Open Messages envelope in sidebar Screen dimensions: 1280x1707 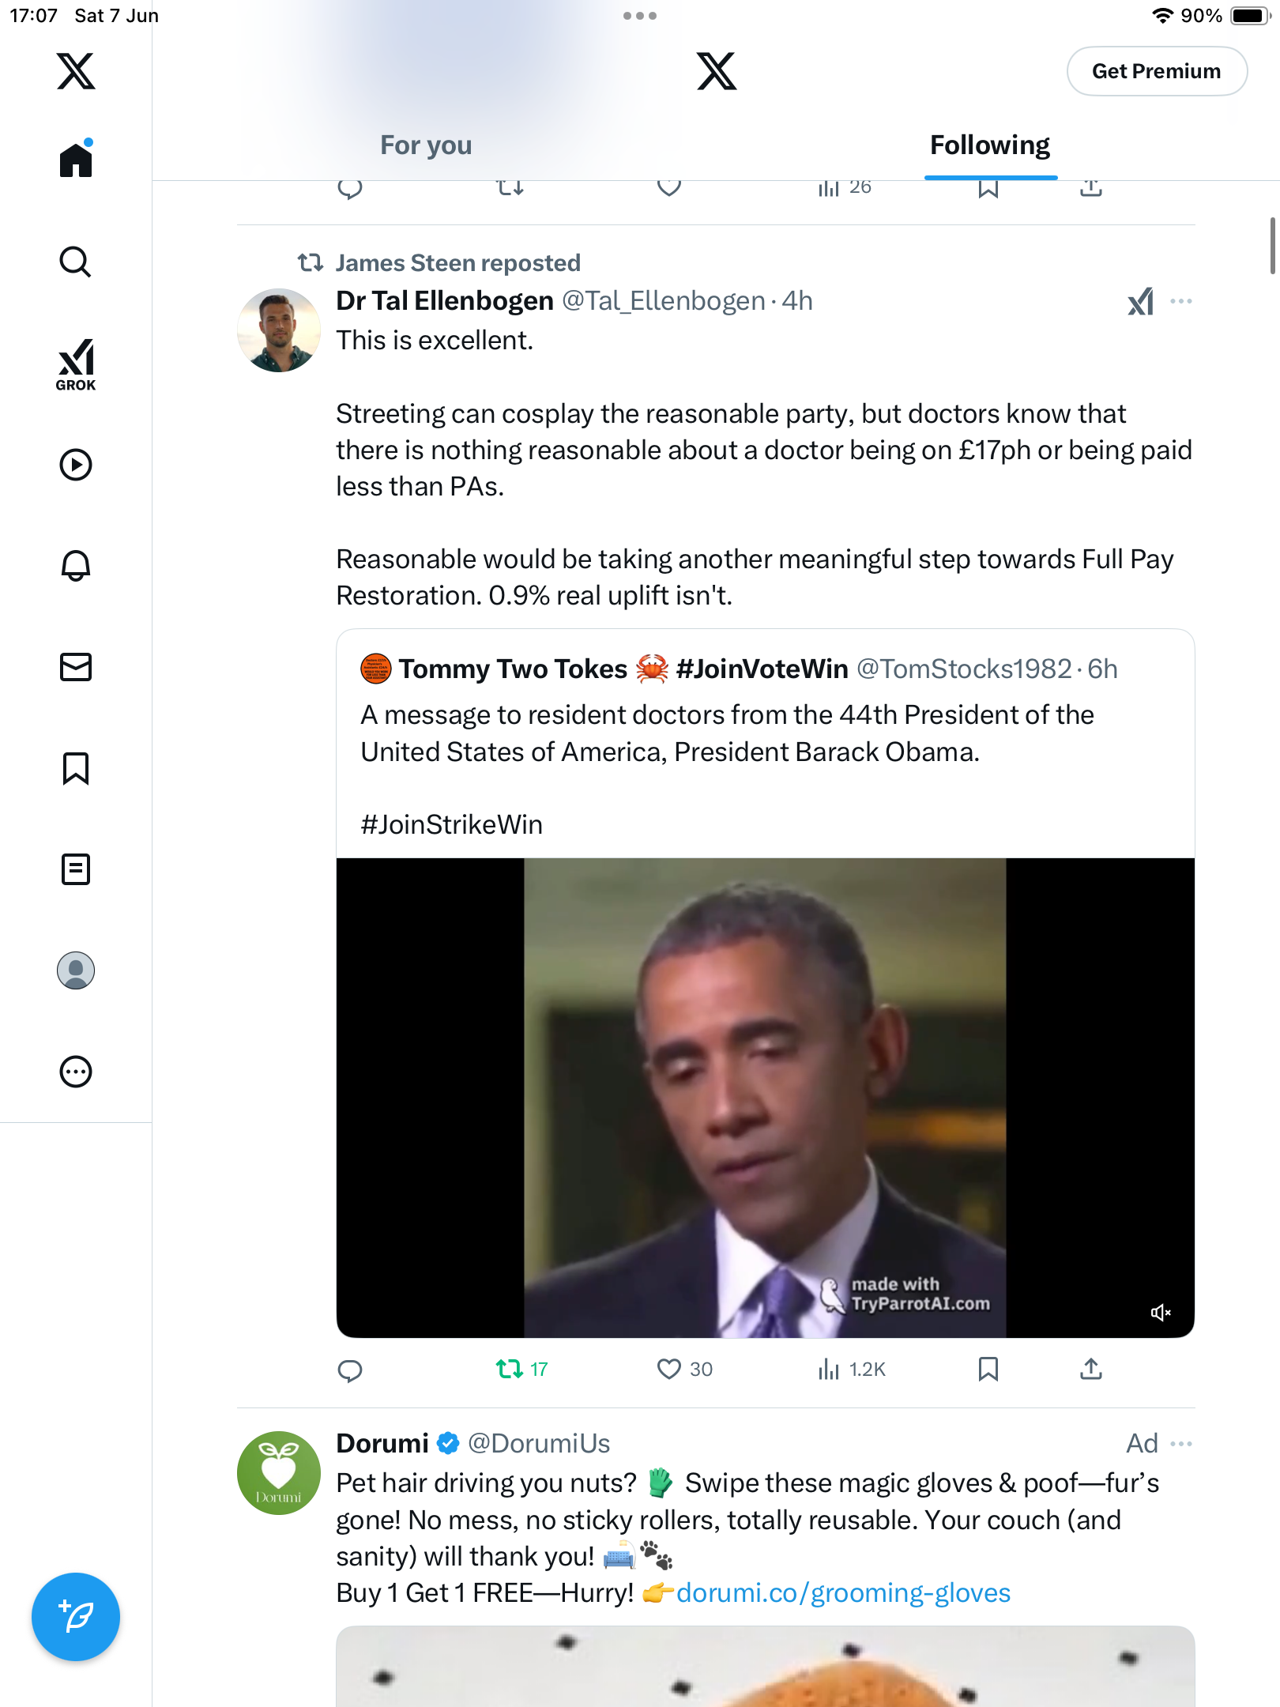click(76, 667)
